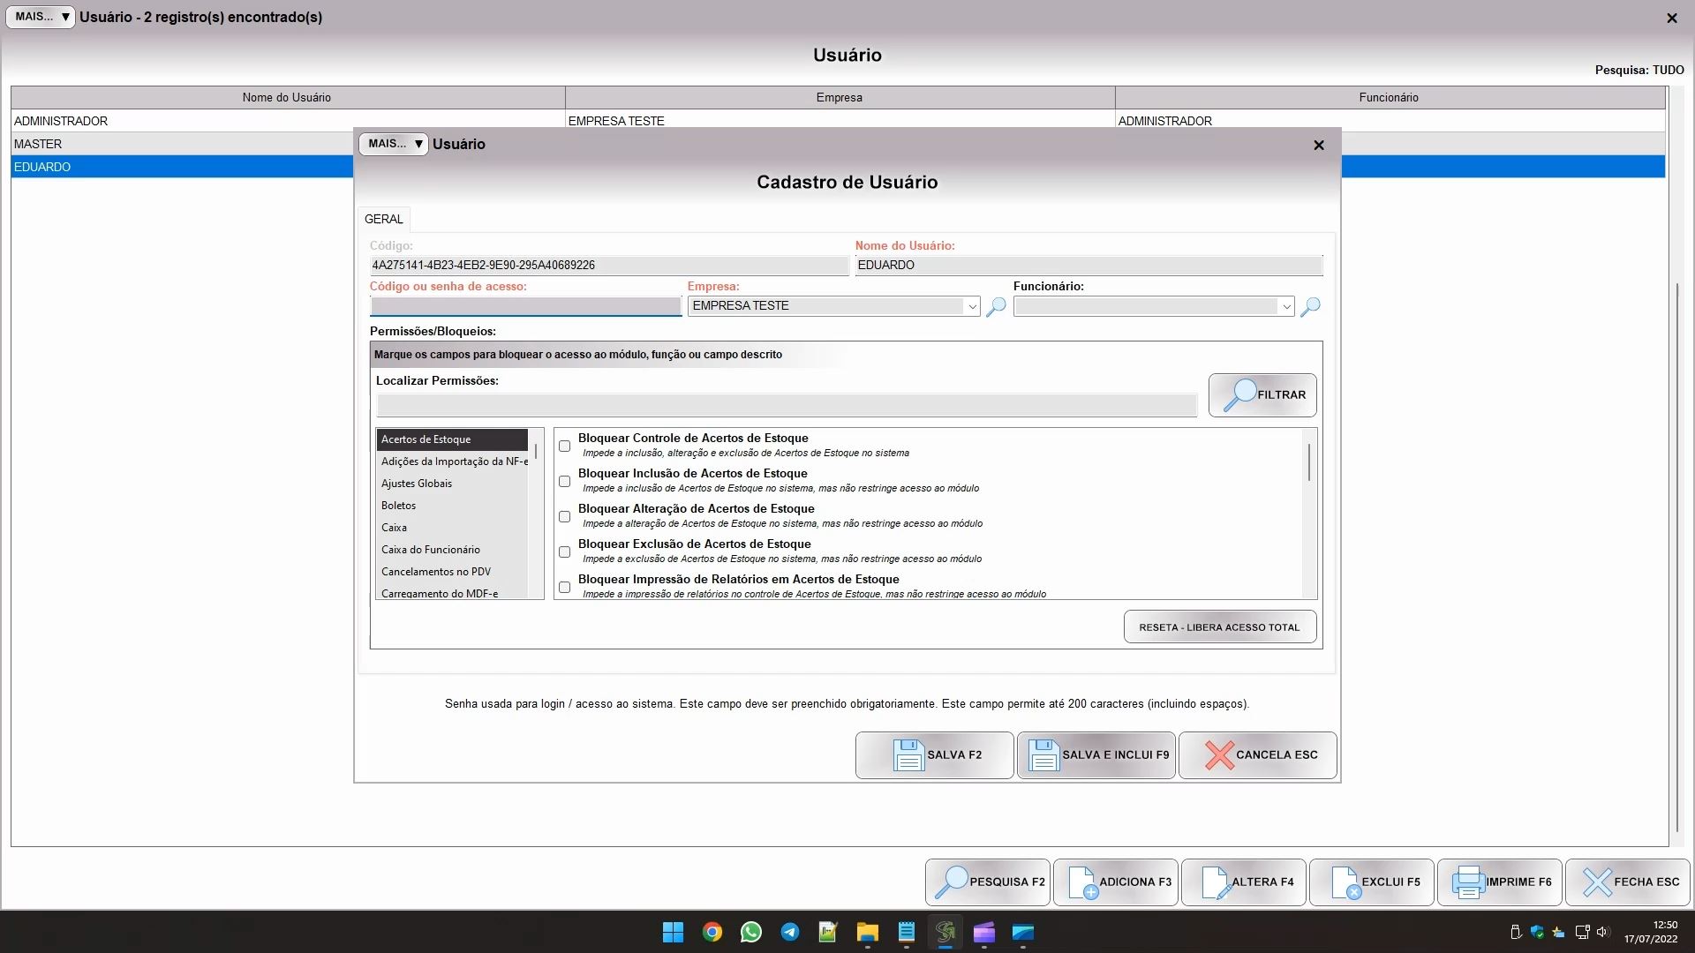Click the Filtrar button

click(x=1262, y=395)
